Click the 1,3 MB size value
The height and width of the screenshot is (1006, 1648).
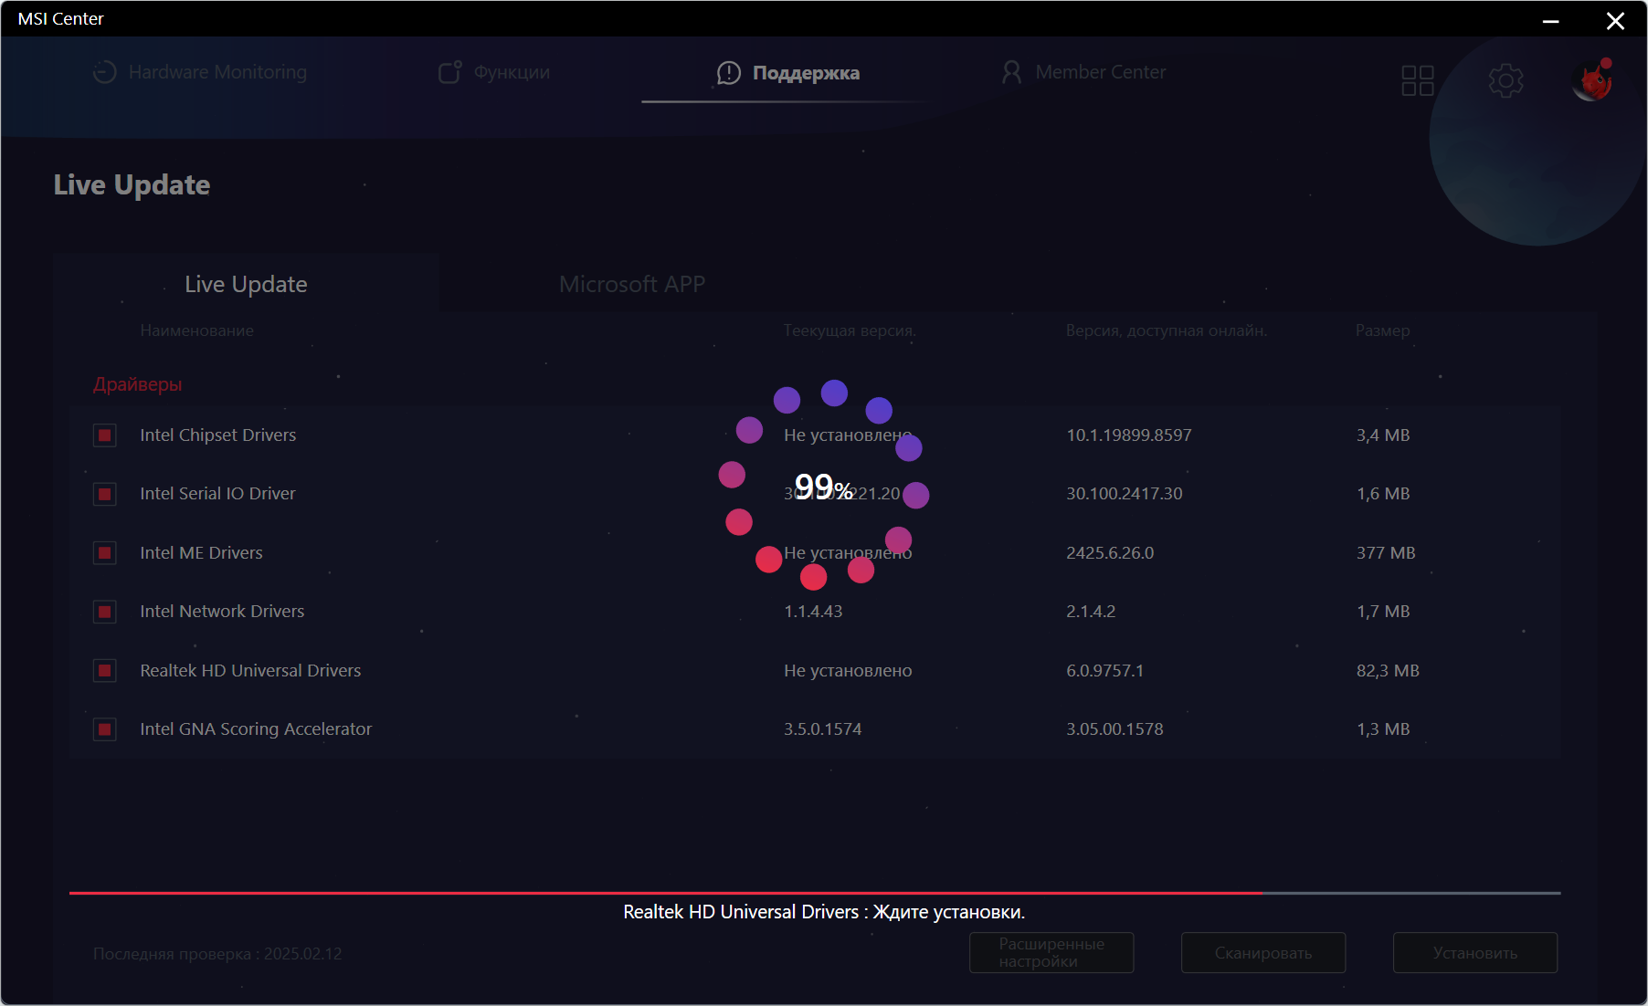click(x=1383, y=729)
